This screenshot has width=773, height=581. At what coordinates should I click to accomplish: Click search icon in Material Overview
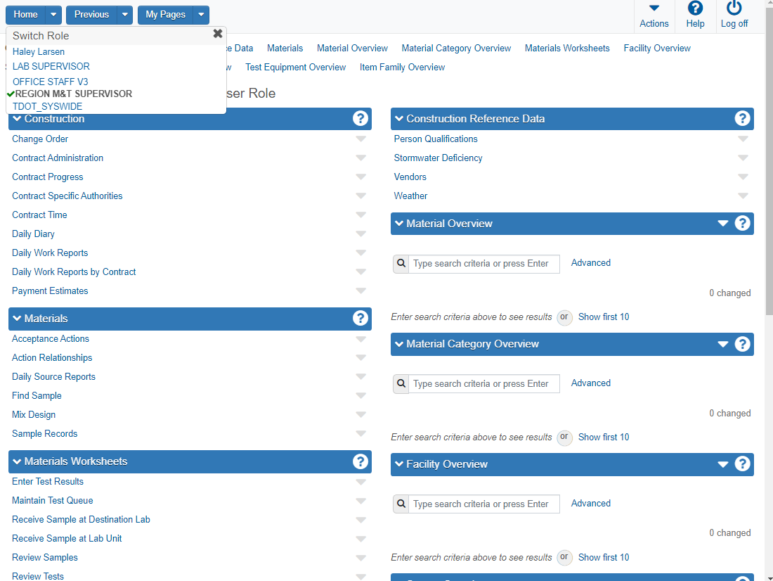tap(401, 264)
